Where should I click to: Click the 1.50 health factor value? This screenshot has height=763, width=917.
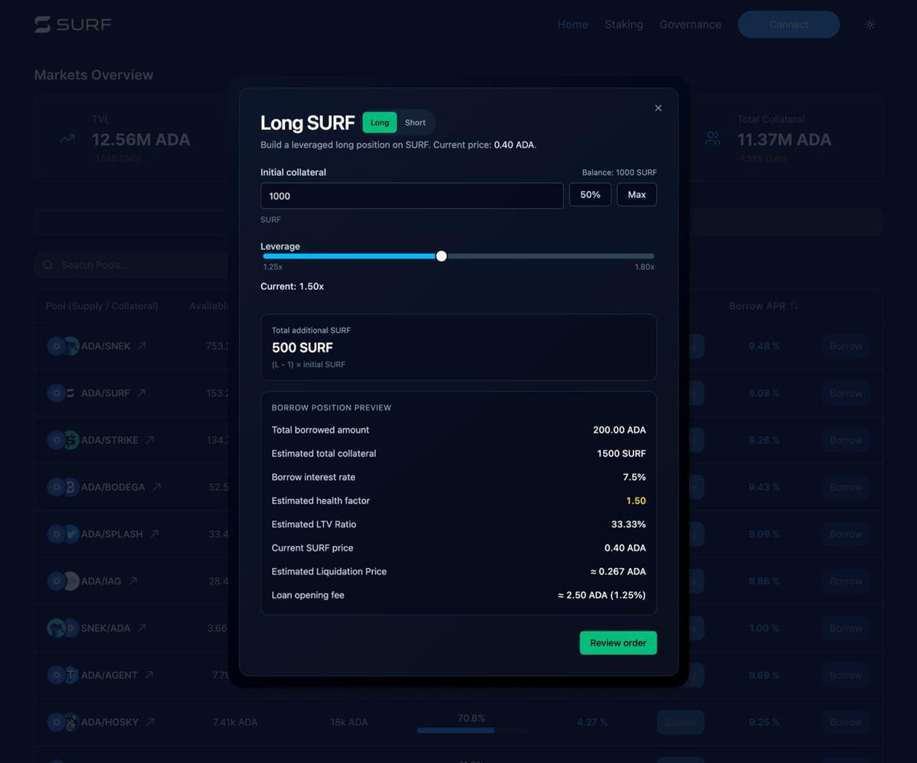coord(636,501)
